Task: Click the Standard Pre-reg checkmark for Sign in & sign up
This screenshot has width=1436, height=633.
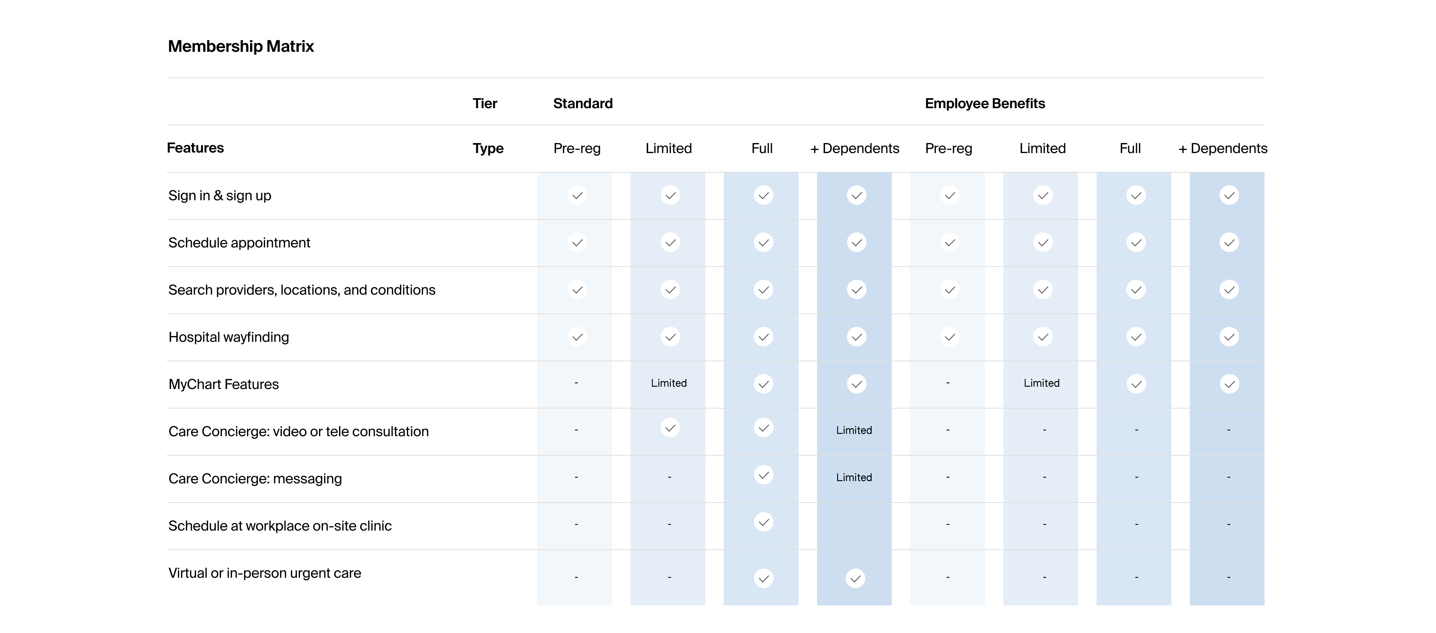Action: [577, 195]
